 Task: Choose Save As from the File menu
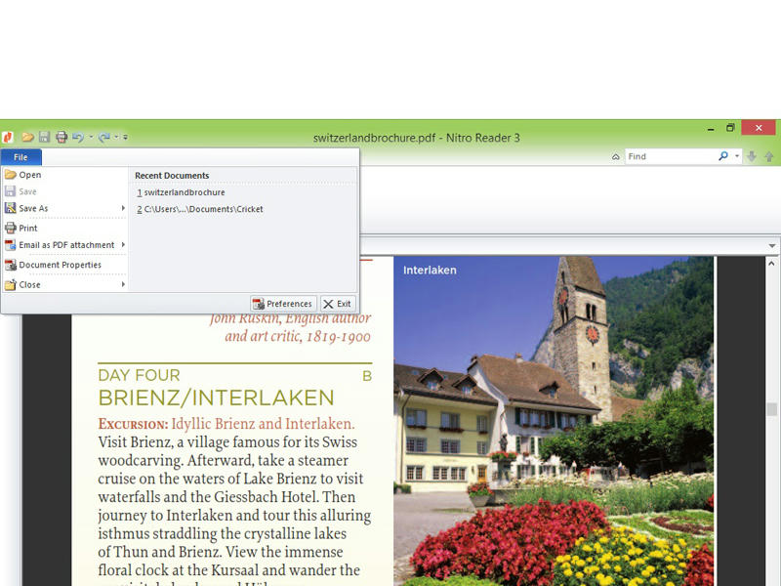pos(64,208)
